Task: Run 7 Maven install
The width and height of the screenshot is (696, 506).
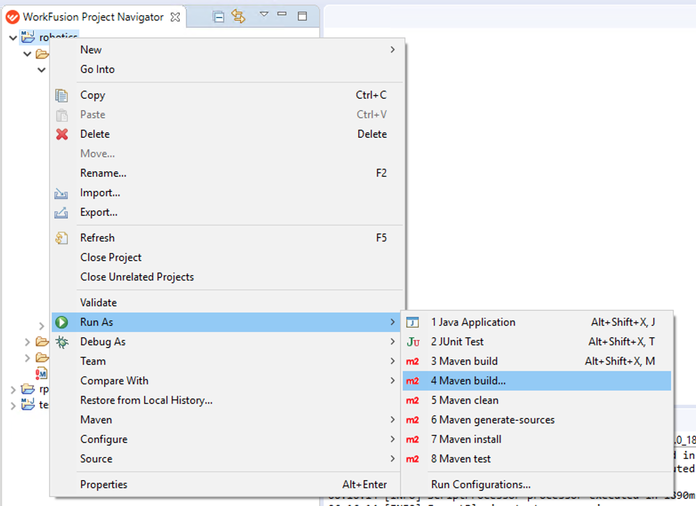Action: (x=537, y=439)
